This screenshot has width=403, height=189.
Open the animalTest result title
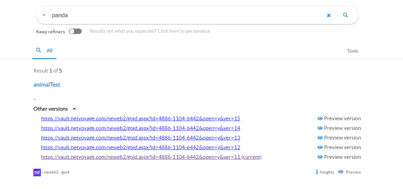point(47,85)
